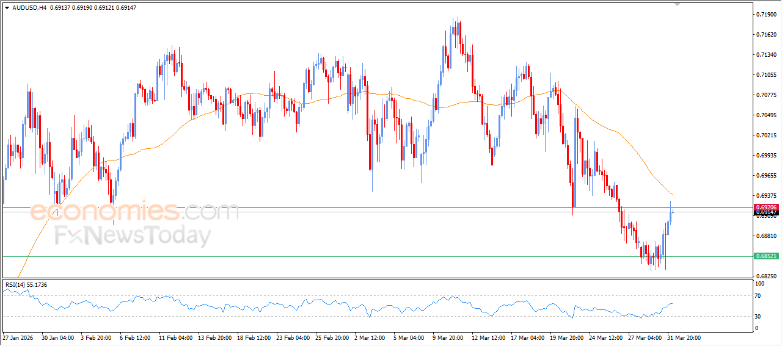The width and height of the screenshot is (782, 346).
Task: Click the 0.71900 price axis label
Action: click(x=766, y=14)
